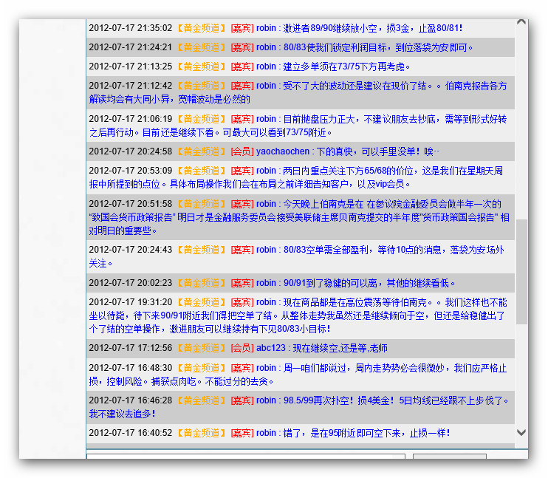
Task: Click timestamp 2012-07-17 20:24:43
Action: coord(131,250)
